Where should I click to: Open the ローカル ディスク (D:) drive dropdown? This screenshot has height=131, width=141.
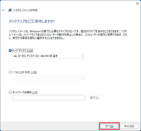[49, 56]
